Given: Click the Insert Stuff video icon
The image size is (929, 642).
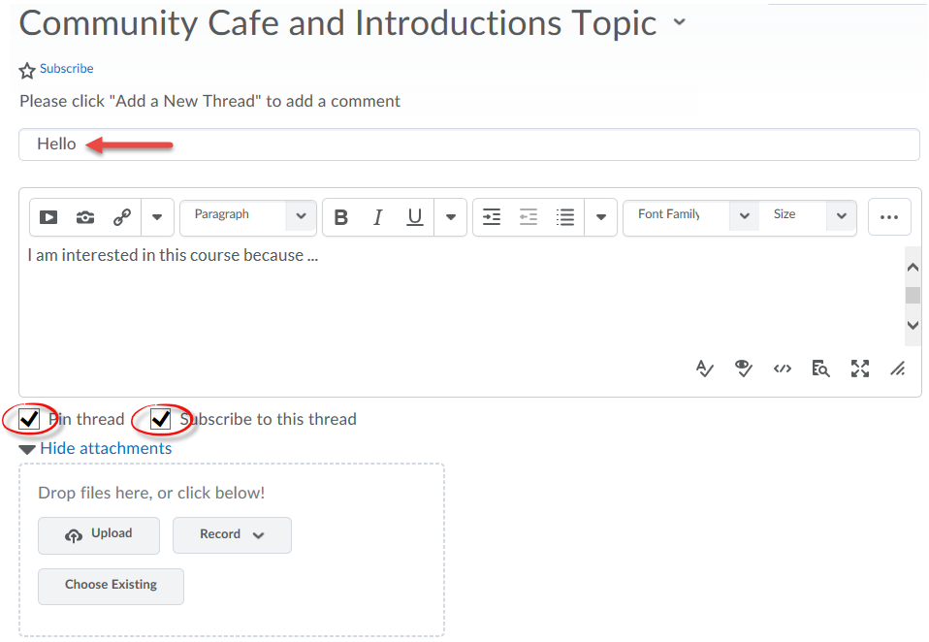Looking at the screenshot, I should 48,217.
